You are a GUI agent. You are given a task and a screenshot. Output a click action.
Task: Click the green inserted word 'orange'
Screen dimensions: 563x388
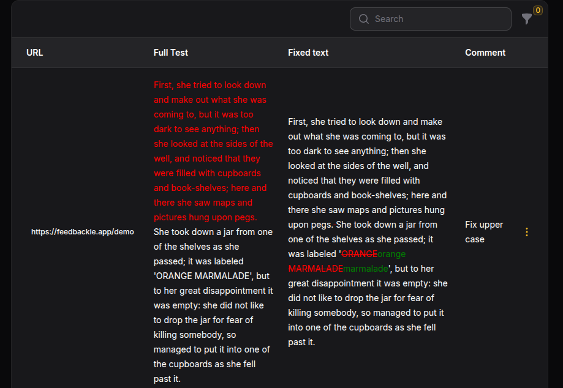pyautogui.click(x=391, y=254)
